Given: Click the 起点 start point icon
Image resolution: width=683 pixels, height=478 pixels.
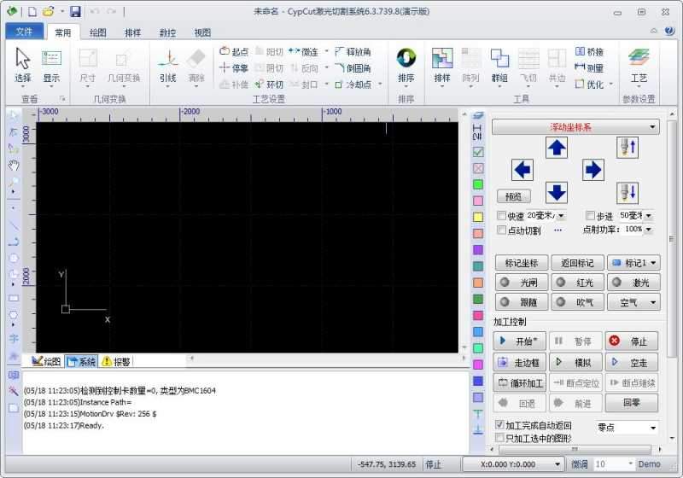Looking at the screenshot, I should point(234,51).
